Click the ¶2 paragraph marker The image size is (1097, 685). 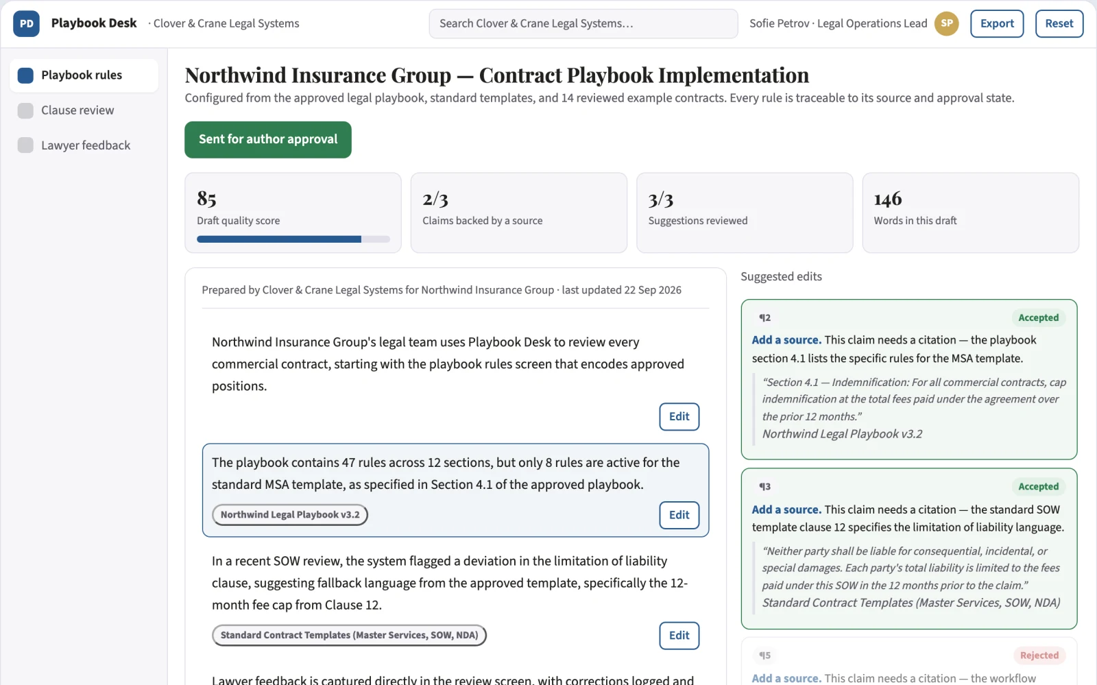(765, 318)
